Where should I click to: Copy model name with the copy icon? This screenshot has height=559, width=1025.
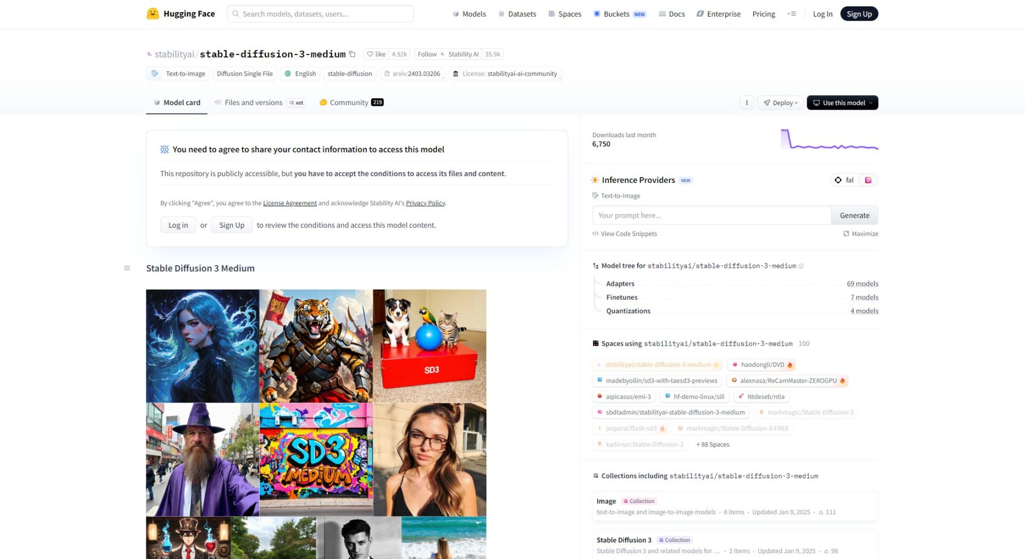pyautogui.click(x=352, y=54)
